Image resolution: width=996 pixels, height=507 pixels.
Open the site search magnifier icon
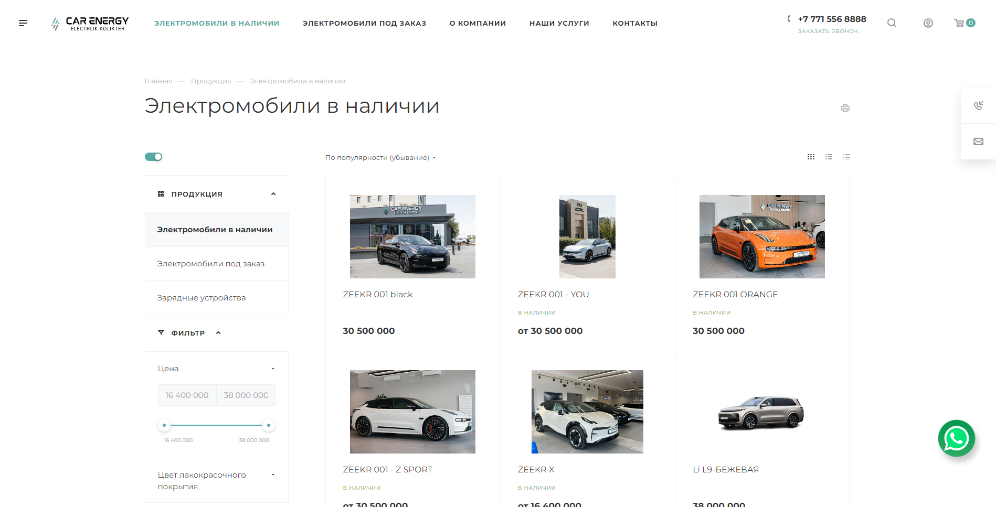[892, 23]
